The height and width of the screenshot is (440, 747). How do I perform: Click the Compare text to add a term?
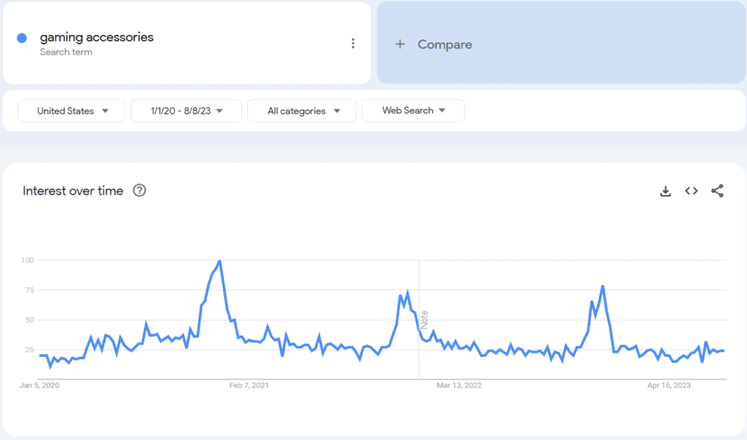point(444,45)
